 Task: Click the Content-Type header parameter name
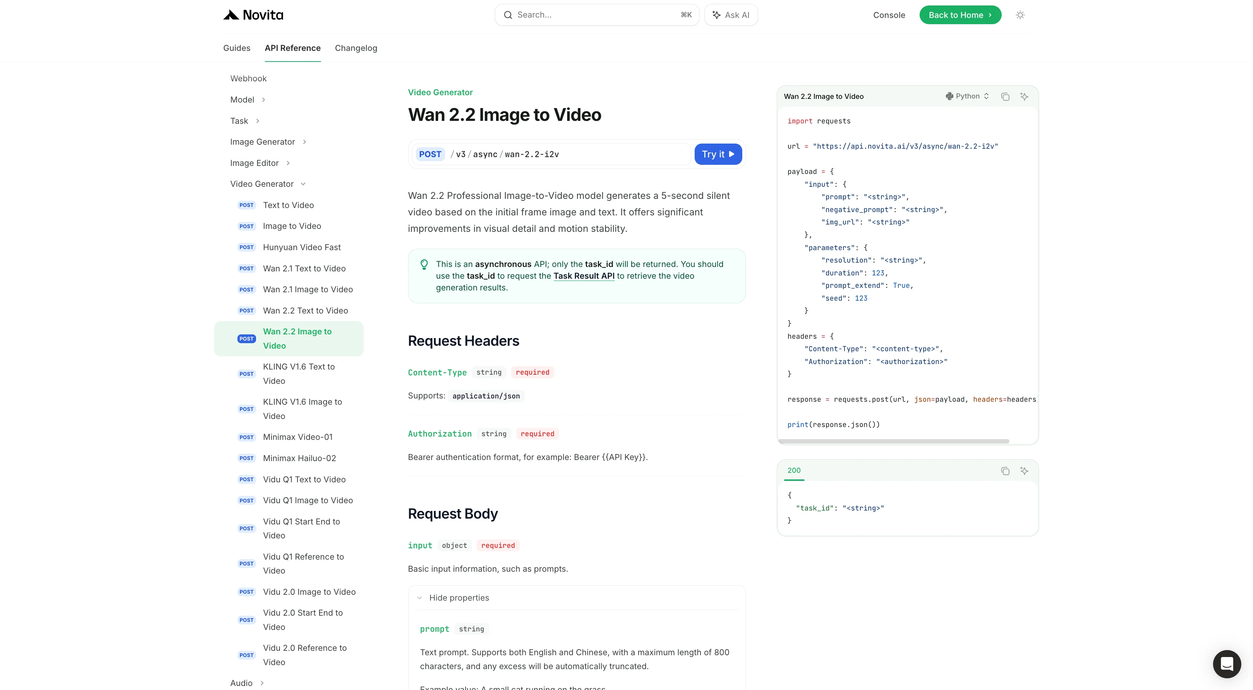tap(437, 372)
